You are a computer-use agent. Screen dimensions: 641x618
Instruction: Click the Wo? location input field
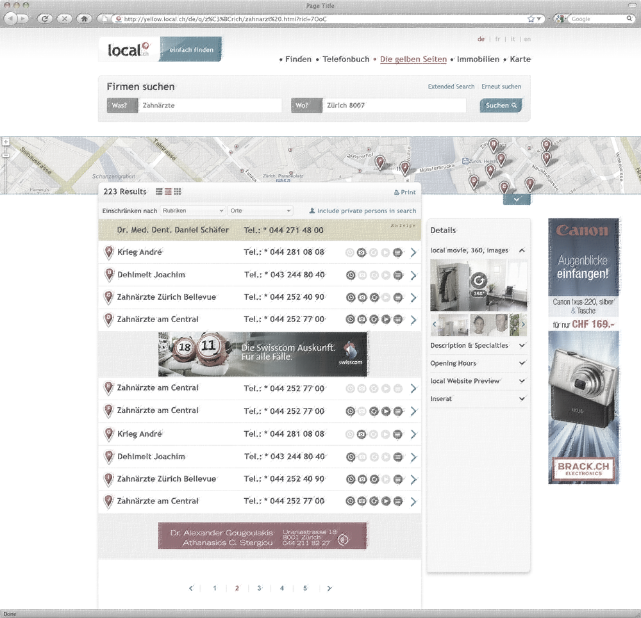tap(394, 106)
